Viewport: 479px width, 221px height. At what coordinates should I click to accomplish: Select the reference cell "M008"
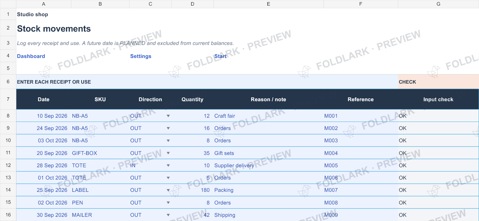tap(360, 203)
